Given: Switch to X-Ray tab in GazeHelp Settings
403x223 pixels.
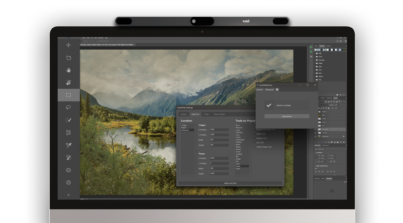Looking at the screenshot, I should coord(206,114).
